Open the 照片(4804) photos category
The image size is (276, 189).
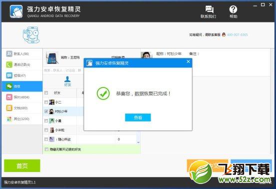[22, 97]
